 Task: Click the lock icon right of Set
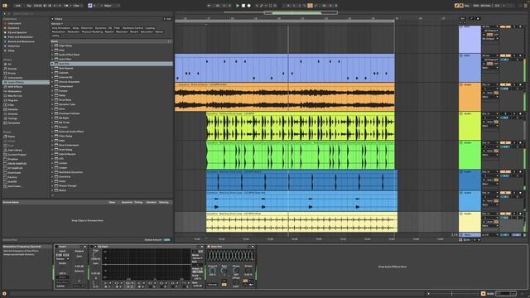(478, 18)
